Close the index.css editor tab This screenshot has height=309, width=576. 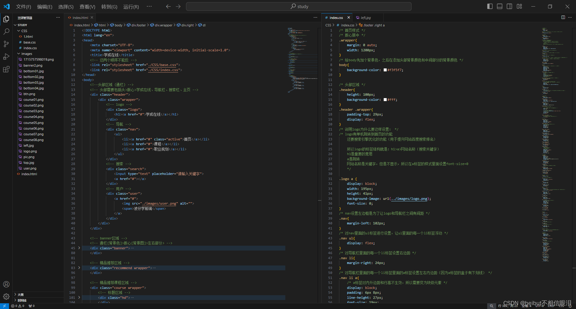point(349,18)
